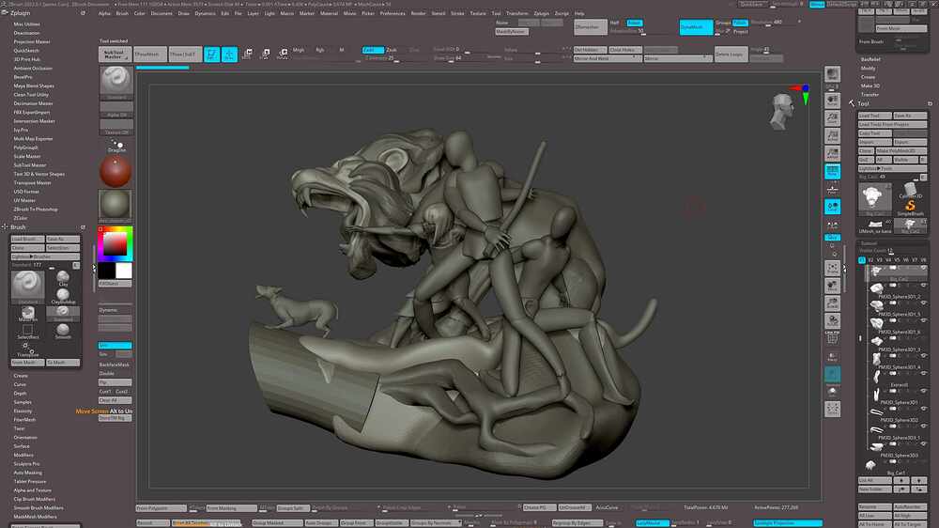This screenshot has width=939, height=528.
Task: Select the SelectRect brush icon
Action: pyautogui.click(x=27, y=331)
